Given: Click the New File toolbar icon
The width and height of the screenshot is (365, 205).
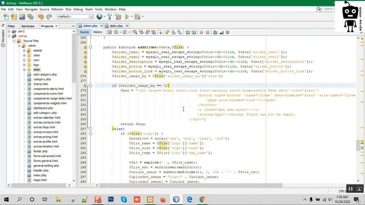Looking at the screenshot, I should click(x=6, y=17).
